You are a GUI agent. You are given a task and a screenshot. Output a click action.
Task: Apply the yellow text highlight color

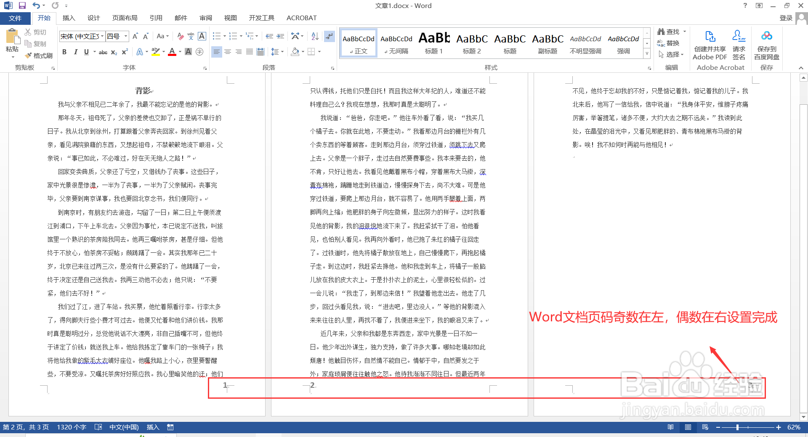155,52
